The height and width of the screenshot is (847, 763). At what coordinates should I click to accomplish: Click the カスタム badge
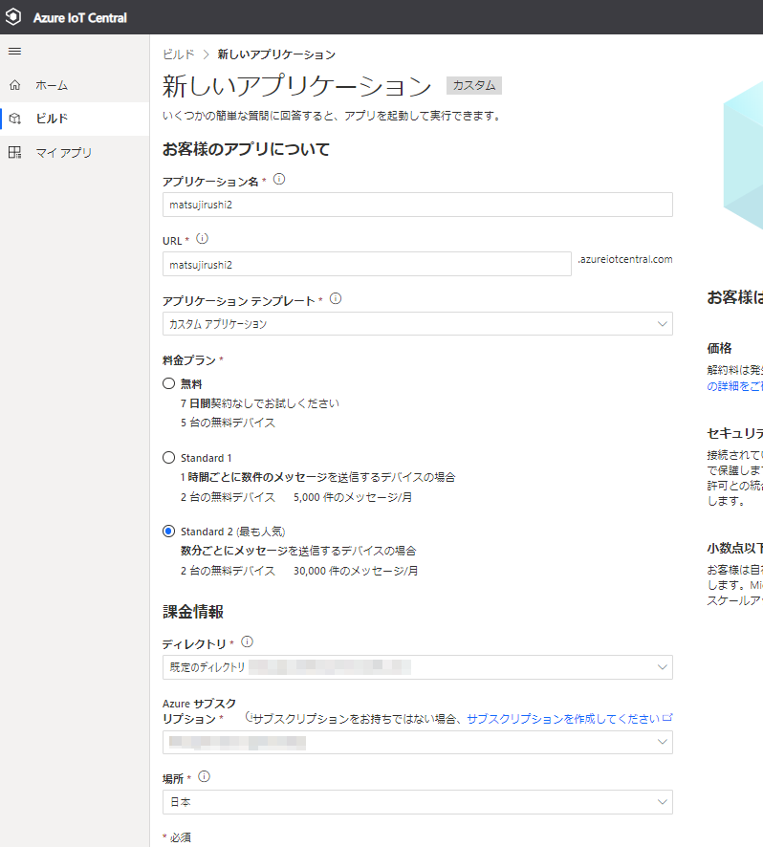474,85
